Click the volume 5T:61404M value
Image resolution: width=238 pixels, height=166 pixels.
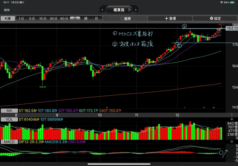tap(29, 119)
